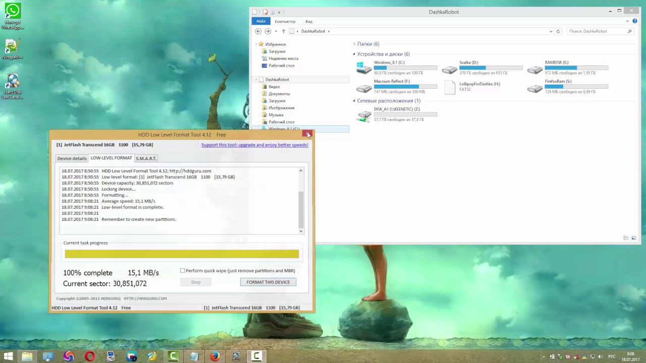The image size is (646, 363).
Task: Go forward in the DashkaRobot Explorer window
Action: click(x=267, y=31)
